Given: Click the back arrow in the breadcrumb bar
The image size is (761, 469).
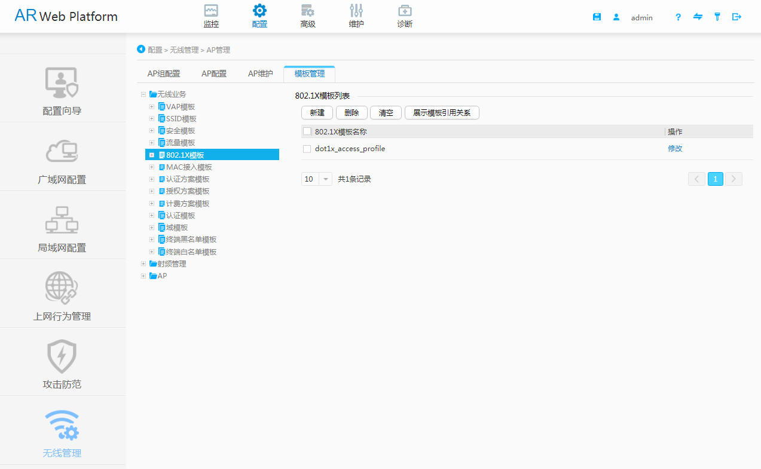Looking at the screenshot, I should [x=140, y=50].
